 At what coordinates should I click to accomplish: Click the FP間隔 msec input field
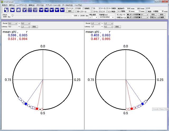pos(161,11)
